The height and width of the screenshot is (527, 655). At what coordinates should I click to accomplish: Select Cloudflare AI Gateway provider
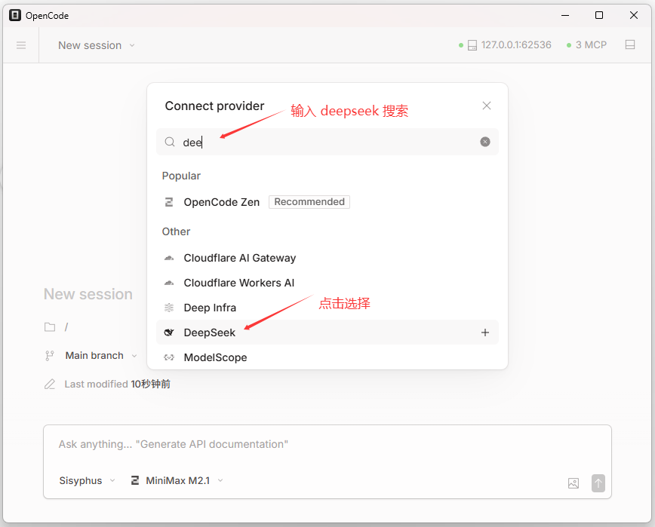click(x=239, y=258)
